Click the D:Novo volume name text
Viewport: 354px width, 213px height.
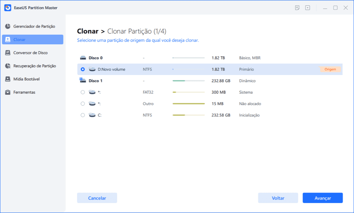point(111,69)
